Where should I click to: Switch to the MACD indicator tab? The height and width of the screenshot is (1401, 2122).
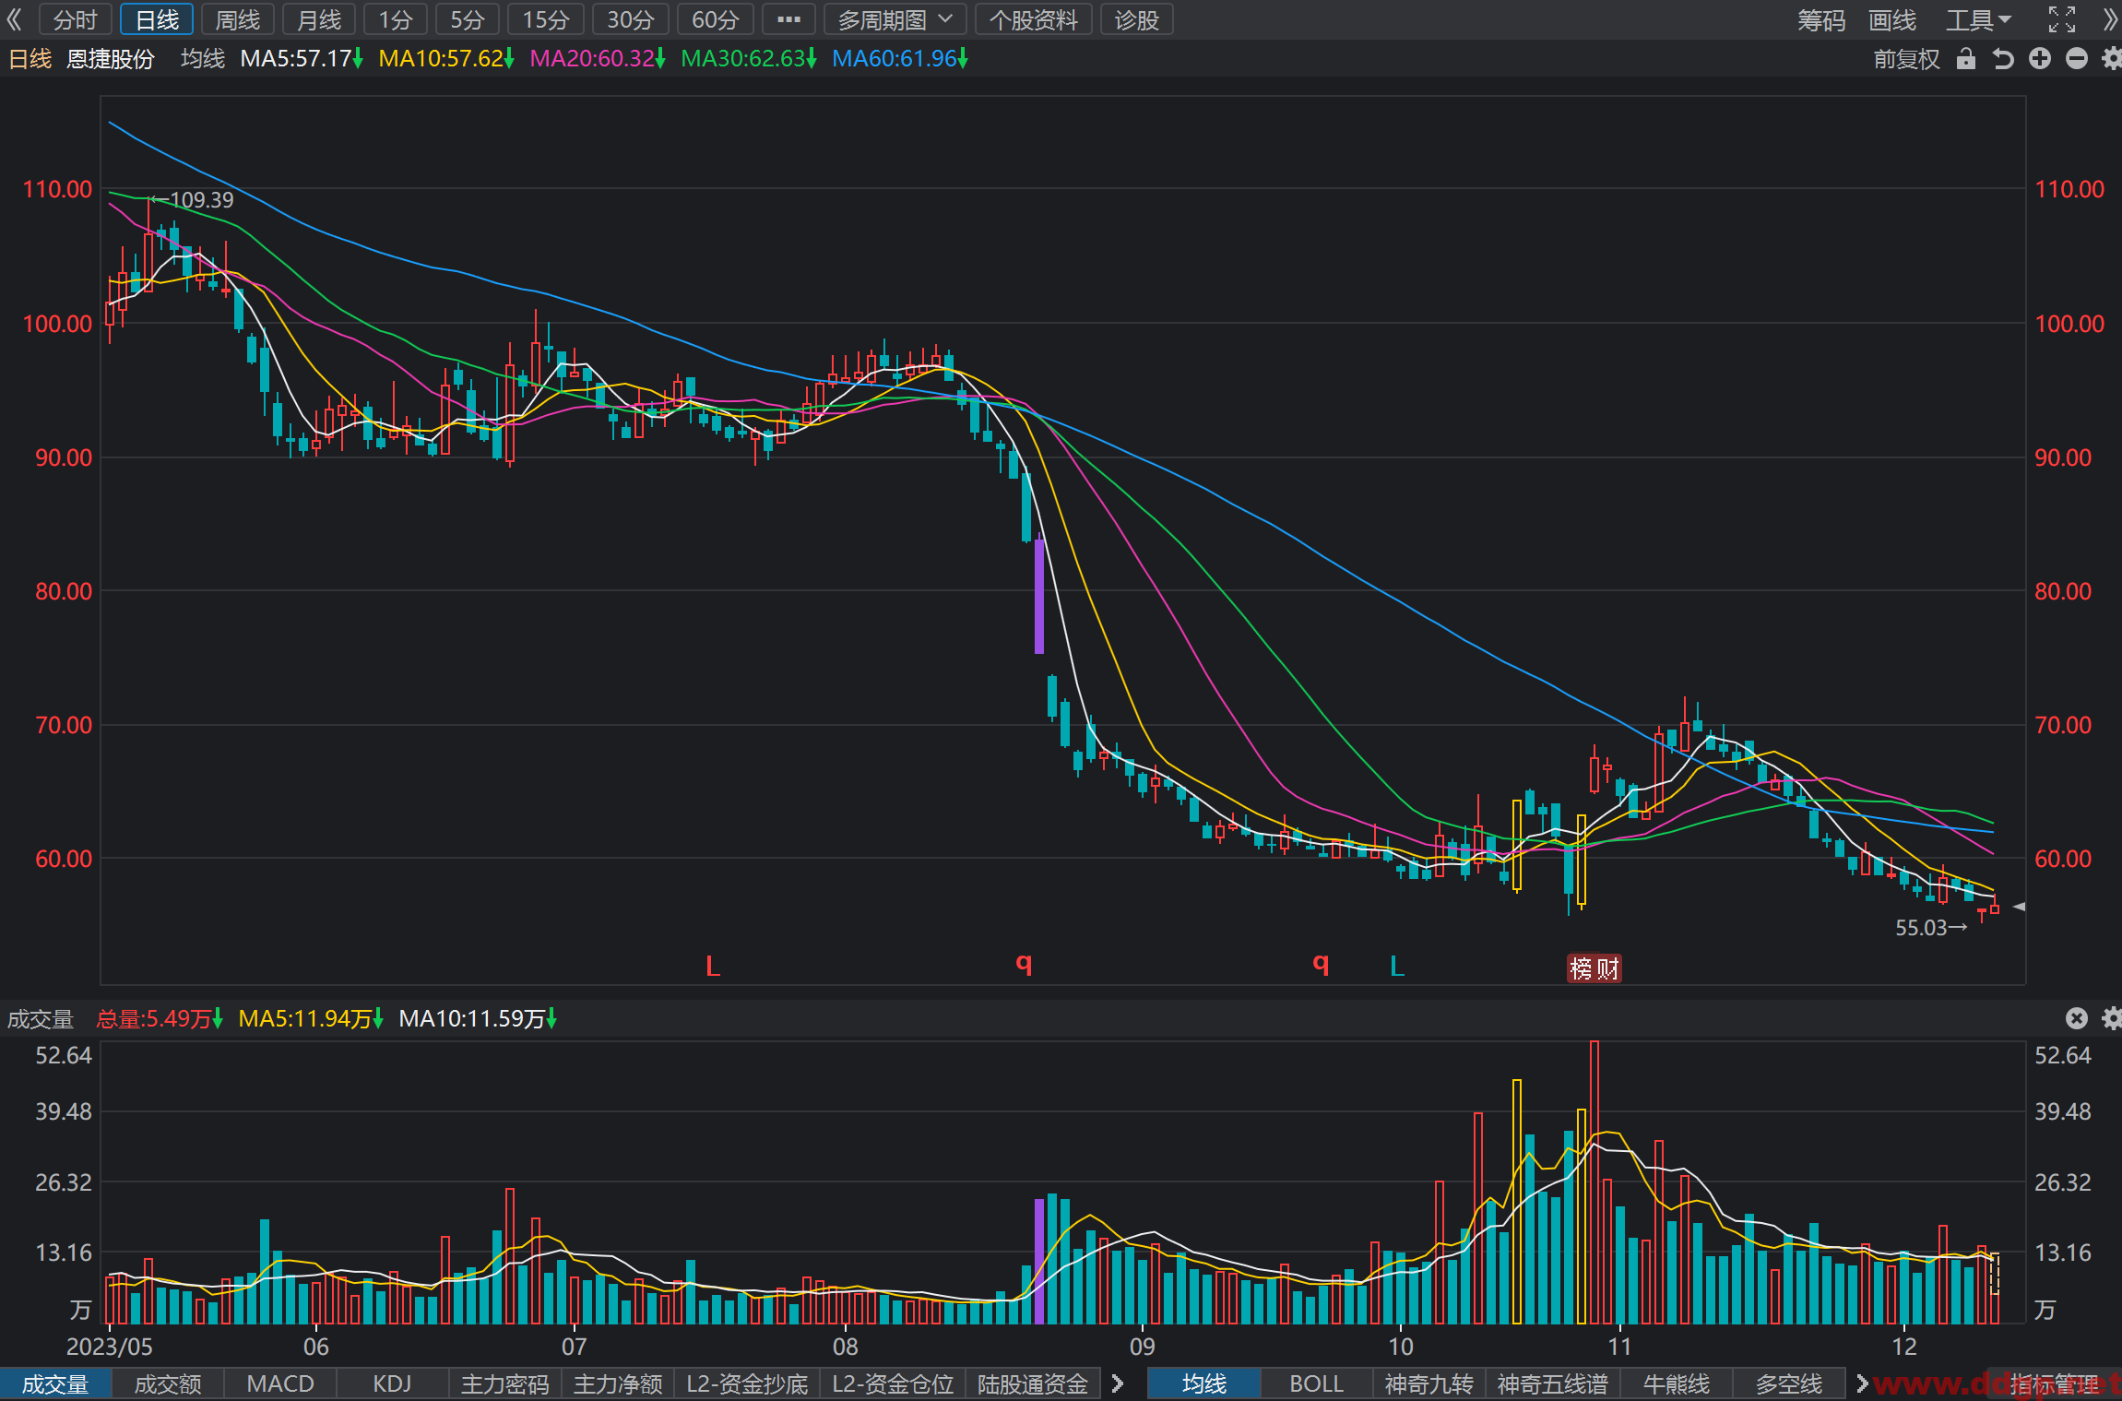[280, 1383]
